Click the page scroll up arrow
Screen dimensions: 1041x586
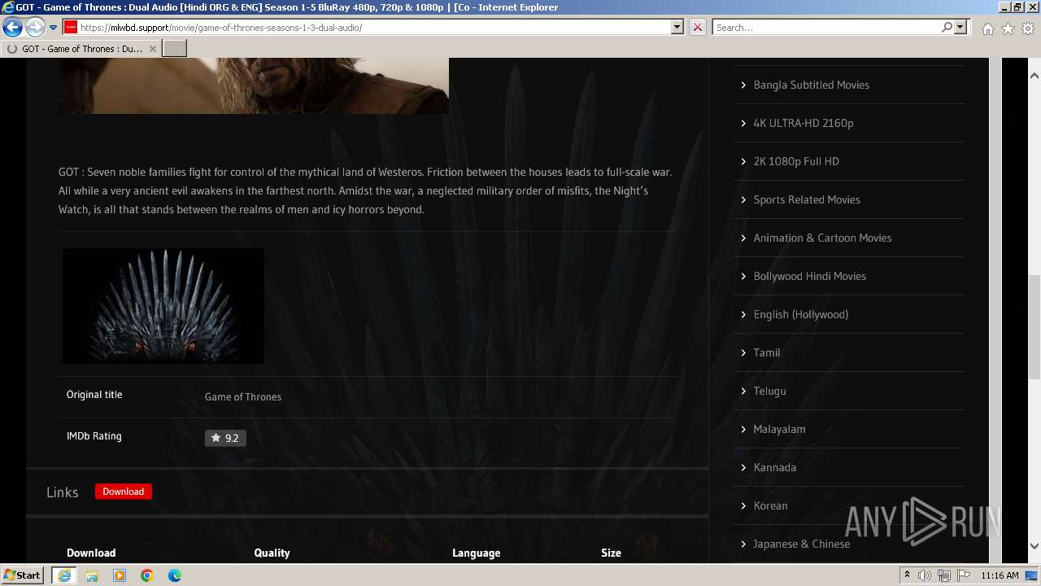[1034, 76]
